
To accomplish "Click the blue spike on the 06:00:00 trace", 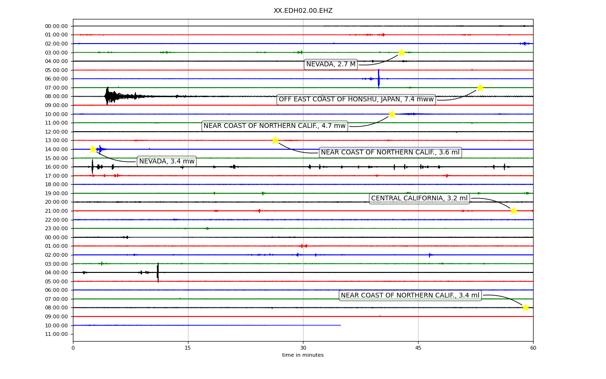I will point(379,79).
